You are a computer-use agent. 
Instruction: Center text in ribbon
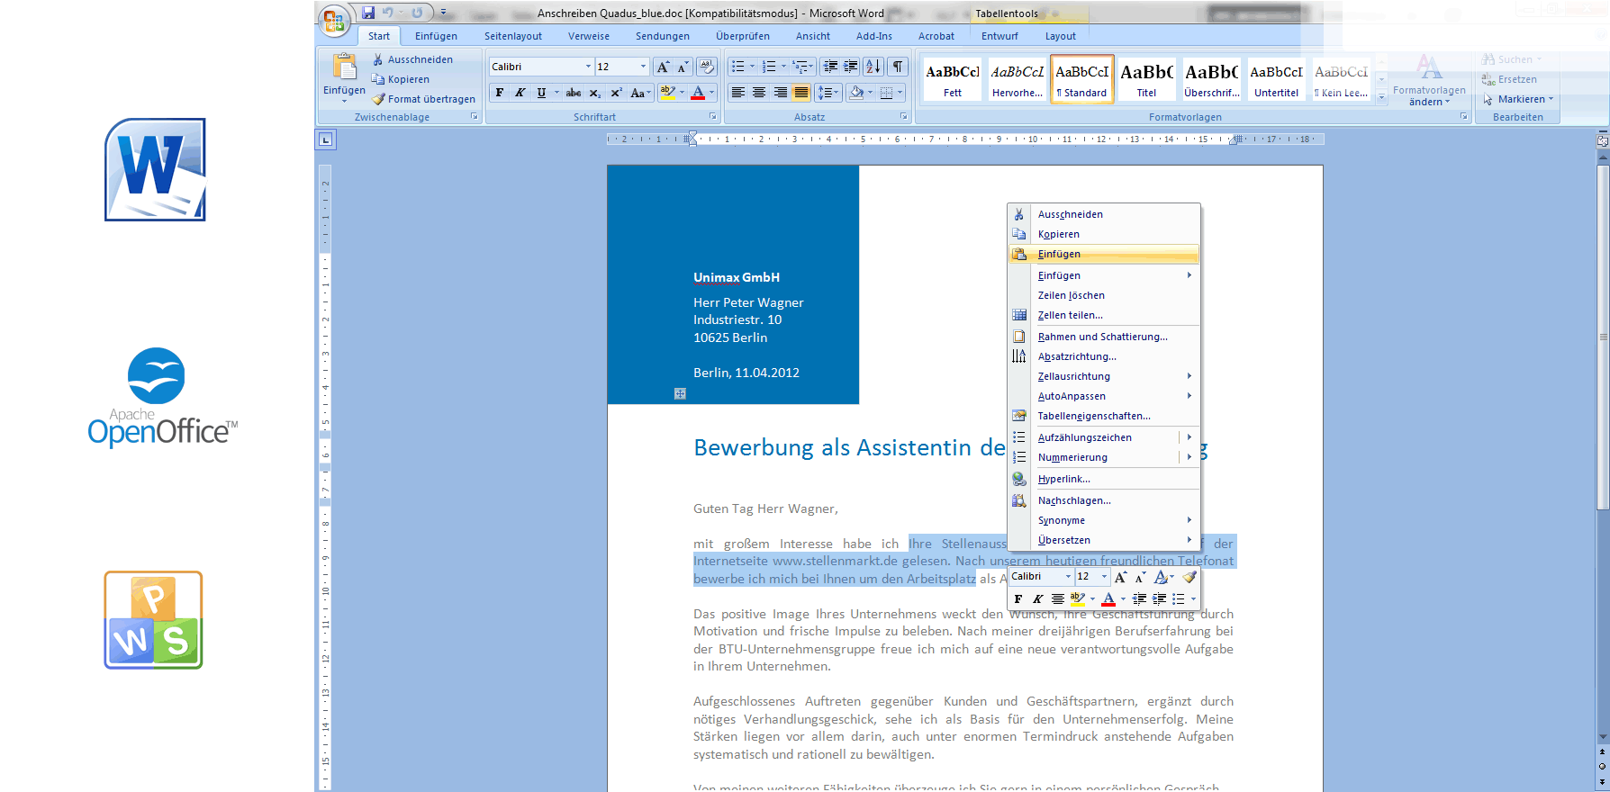(759, 93)
